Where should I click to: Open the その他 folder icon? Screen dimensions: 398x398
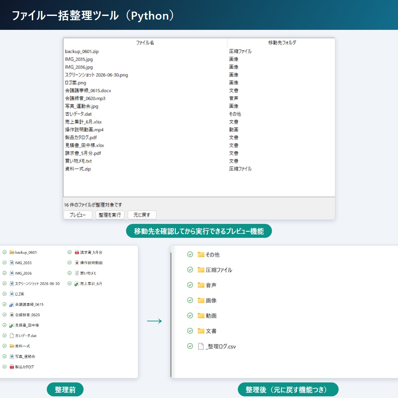[201, 254]
